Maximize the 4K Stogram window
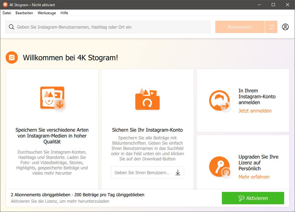Image resolution: width=295 pixels, height=212 pixels. pos(273,5)
